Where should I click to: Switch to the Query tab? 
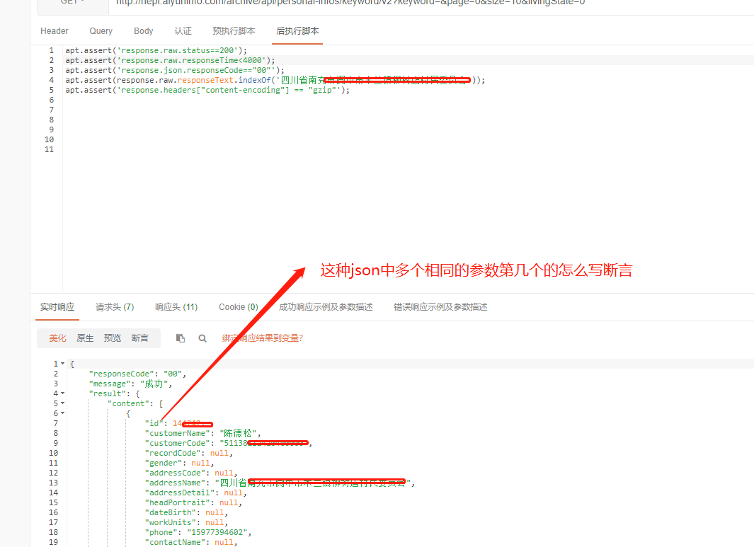(x=101, y=31)
